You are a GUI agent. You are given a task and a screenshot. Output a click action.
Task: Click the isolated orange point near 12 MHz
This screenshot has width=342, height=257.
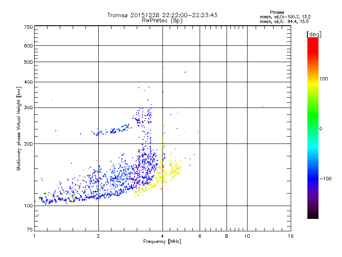point(262,106)
